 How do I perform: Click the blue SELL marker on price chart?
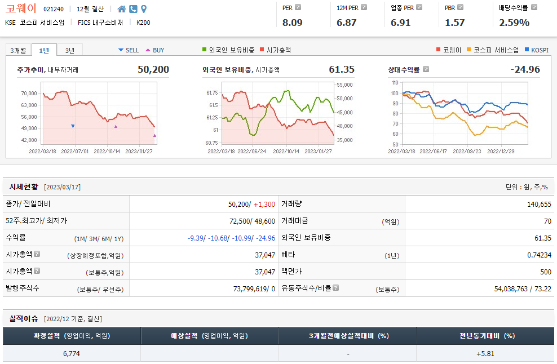(x=73, y=126)
